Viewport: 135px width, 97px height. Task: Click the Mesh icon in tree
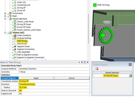10,16
